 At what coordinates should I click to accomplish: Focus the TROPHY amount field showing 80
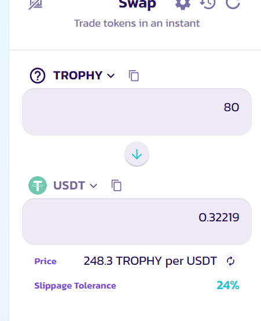pos(137,112)
